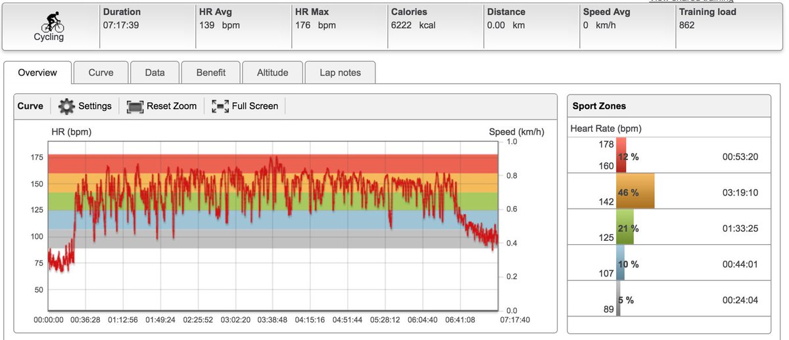
Task: Click the 03:38:48 time axis marker
Action: coord(272,320)
